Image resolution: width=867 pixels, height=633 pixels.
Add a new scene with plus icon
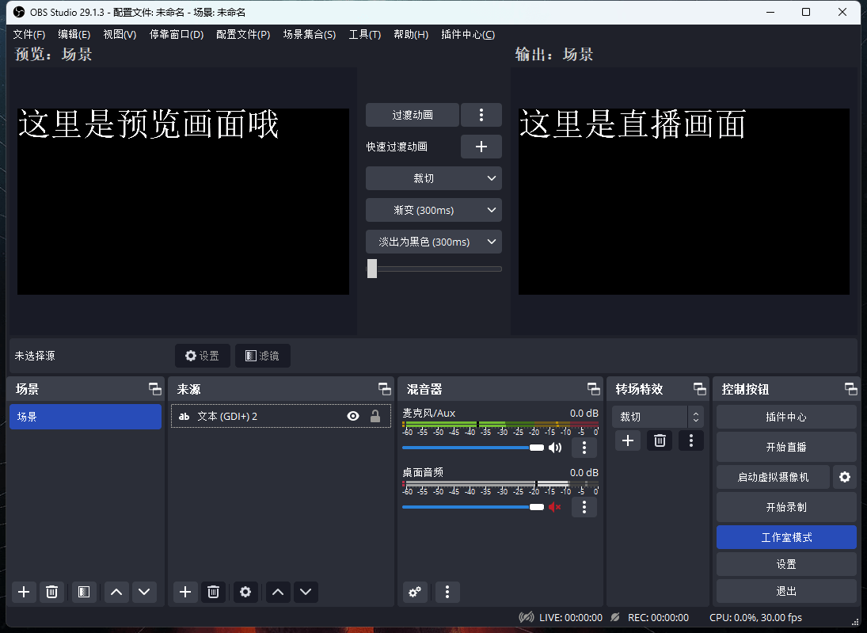[x=24, y=592]
